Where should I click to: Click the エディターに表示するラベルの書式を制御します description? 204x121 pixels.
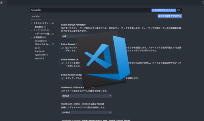click(84, 91)
